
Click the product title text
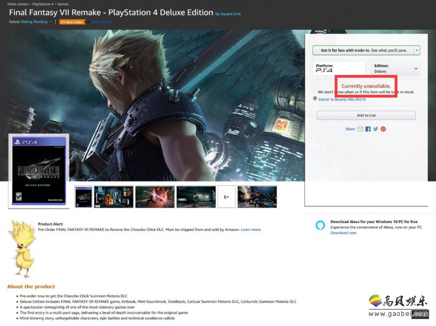coord(111,13)
